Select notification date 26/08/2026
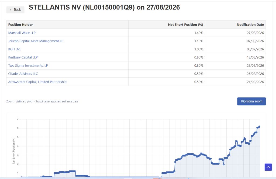 pyautogui.click(x=255, y=74)
